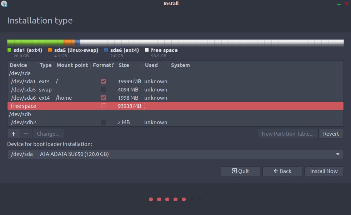Toggle format checkbox for /dev/sda6
This screenshot has width=351, height=215.
pos(104,98)
